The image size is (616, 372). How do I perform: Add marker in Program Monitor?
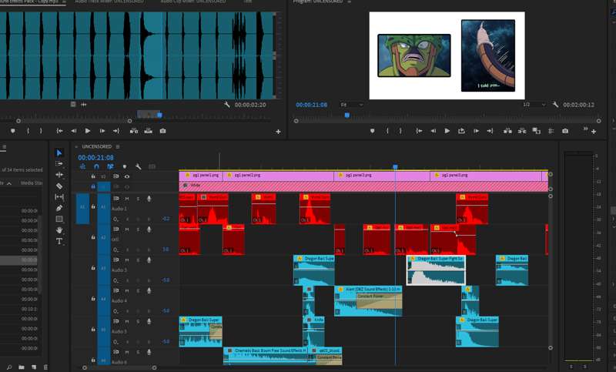pyautogui.click(x=372, y=131)
